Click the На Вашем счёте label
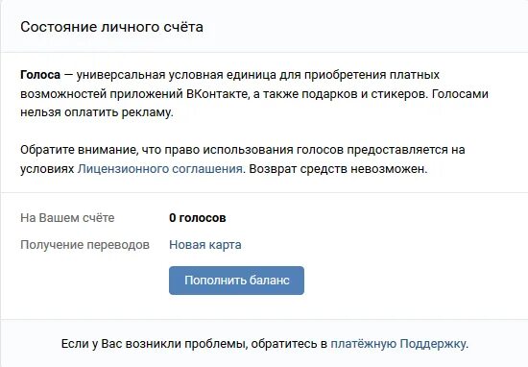Viewport: 528px width, 367px height. (67, 218)
